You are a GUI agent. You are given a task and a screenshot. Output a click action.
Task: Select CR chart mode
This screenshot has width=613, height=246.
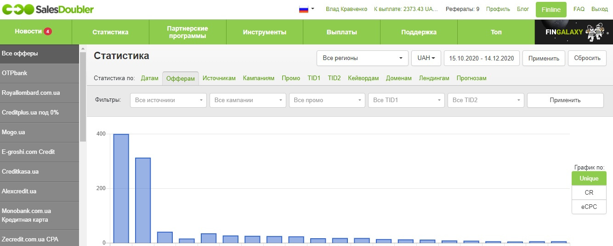589,193
